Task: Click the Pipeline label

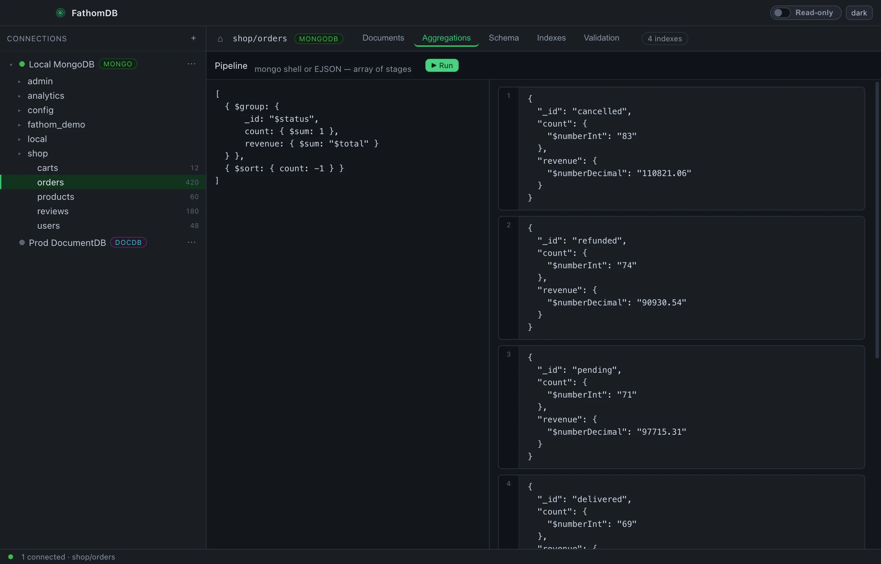Action: click(231, 66)
